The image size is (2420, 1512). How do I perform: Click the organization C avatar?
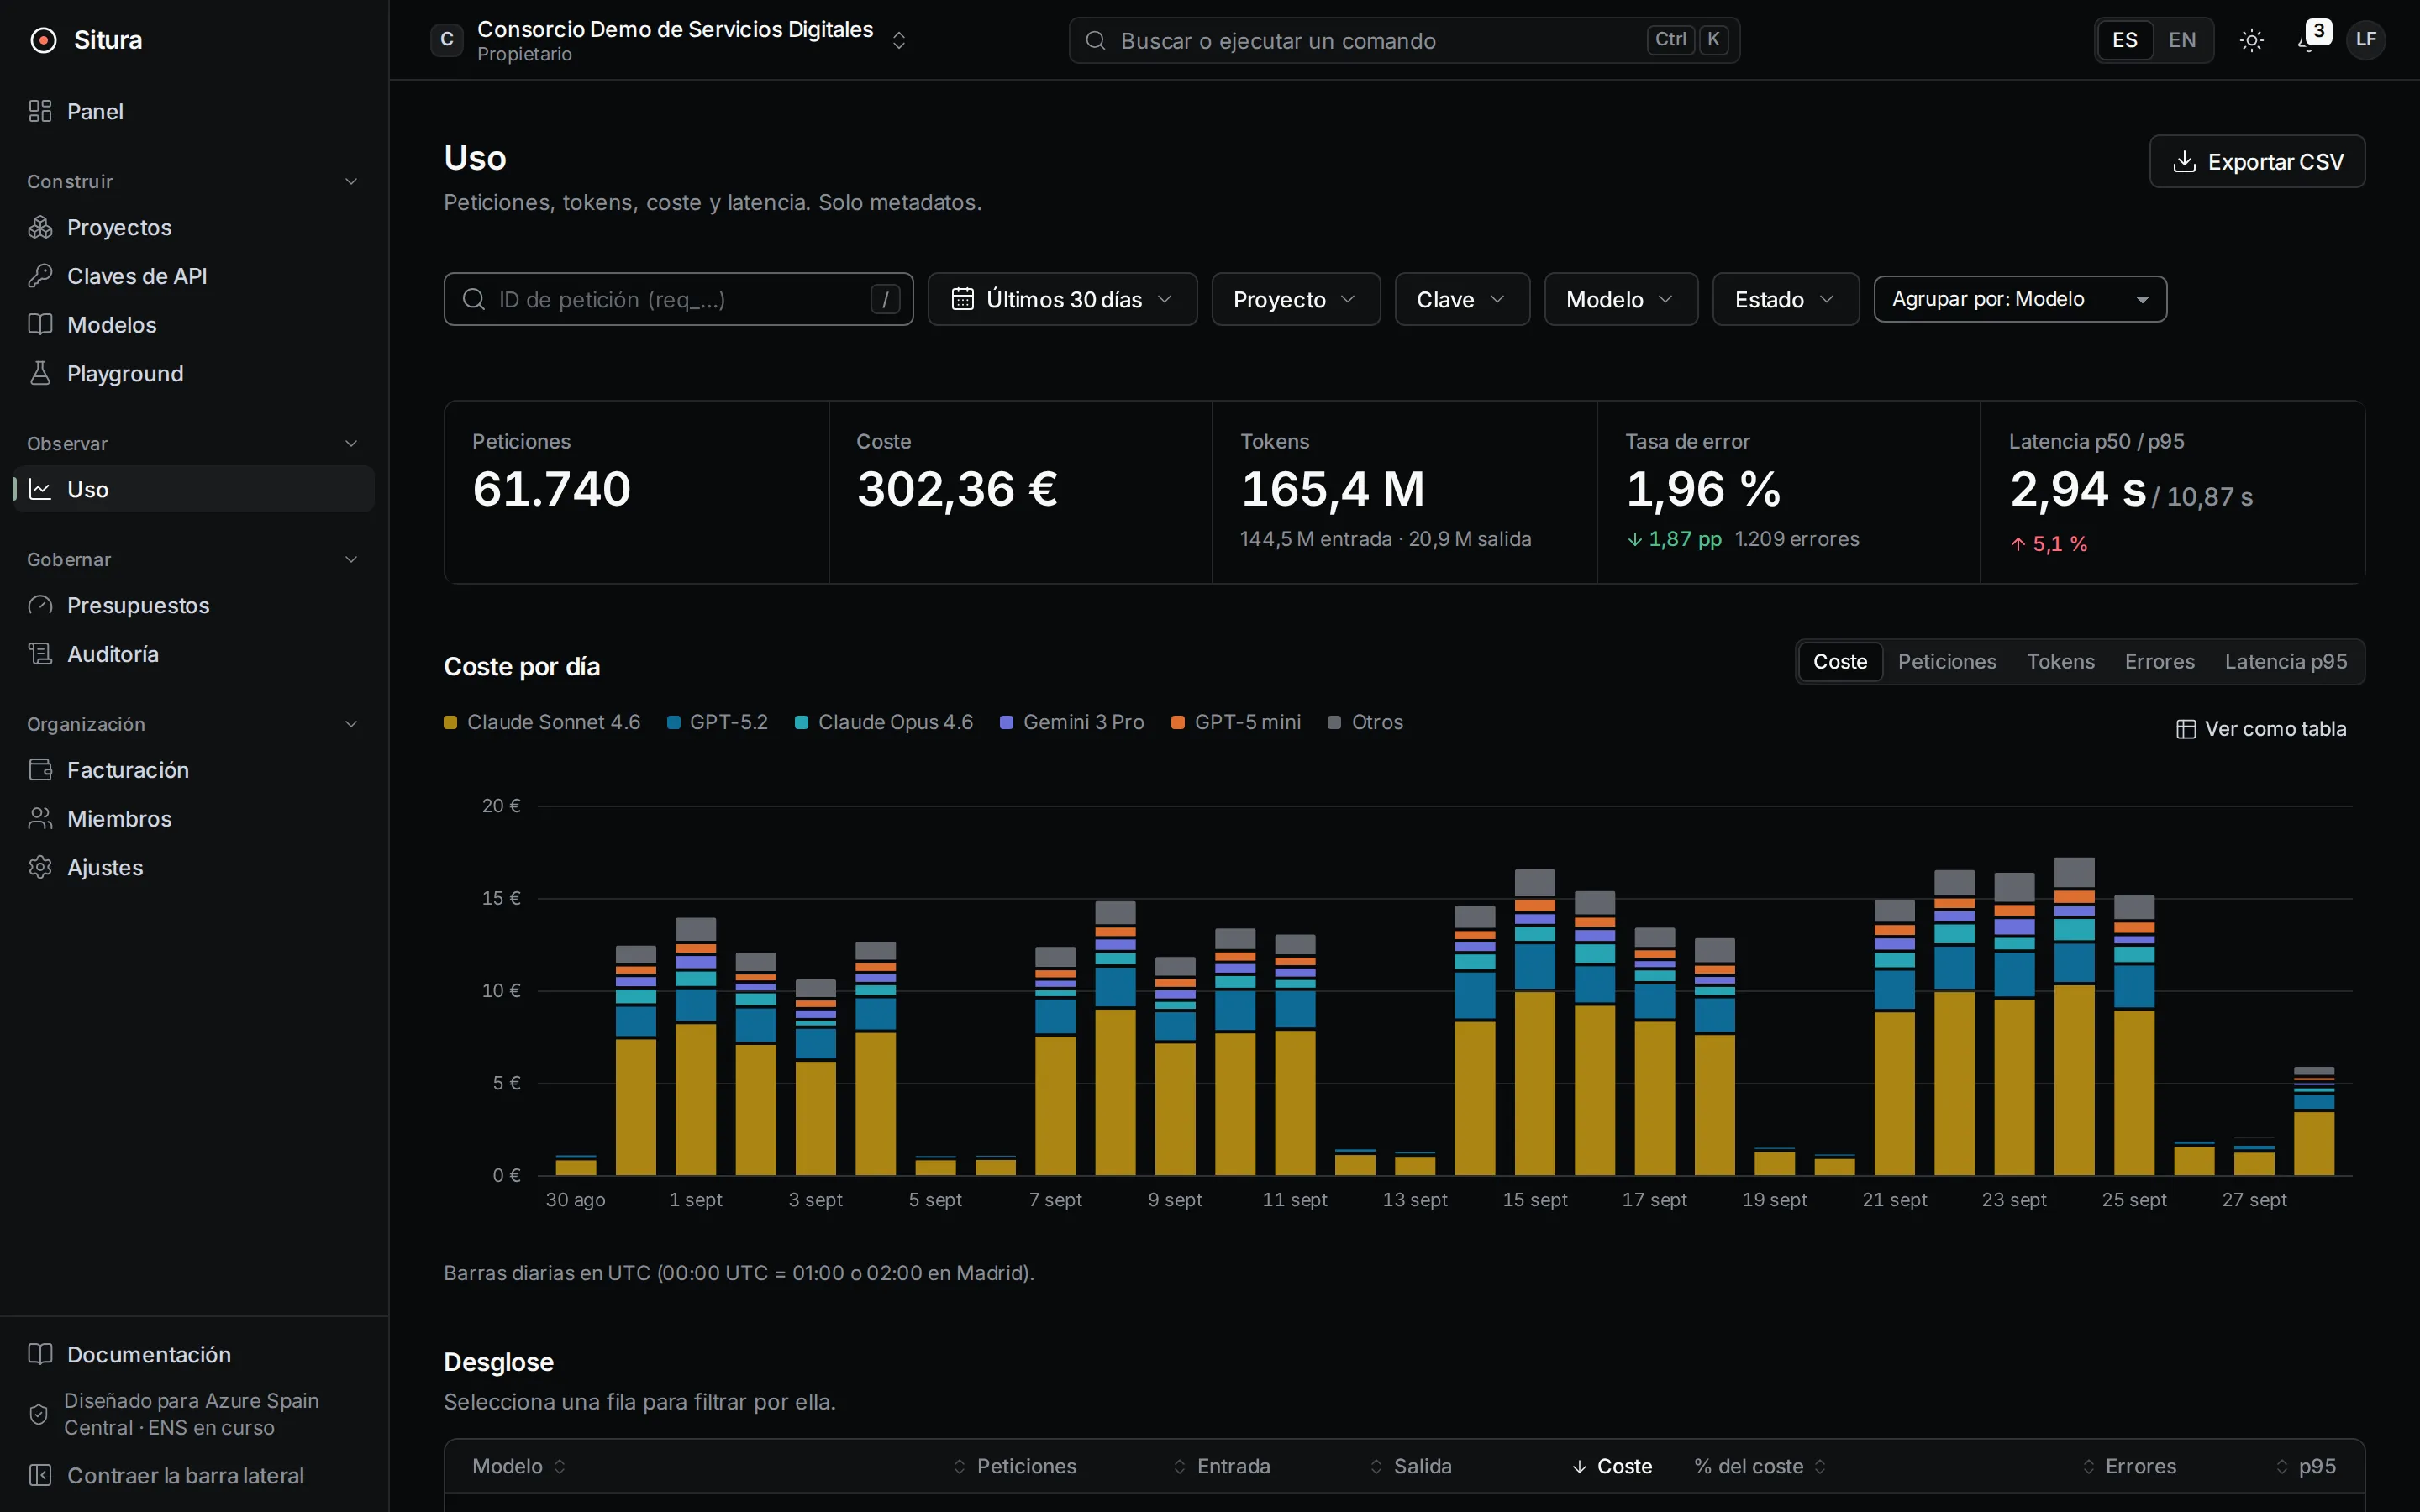[x=447, y=40]
